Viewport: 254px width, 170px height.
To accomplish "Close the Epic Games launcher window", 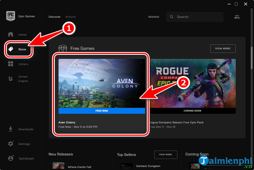I will coord(246,4).
